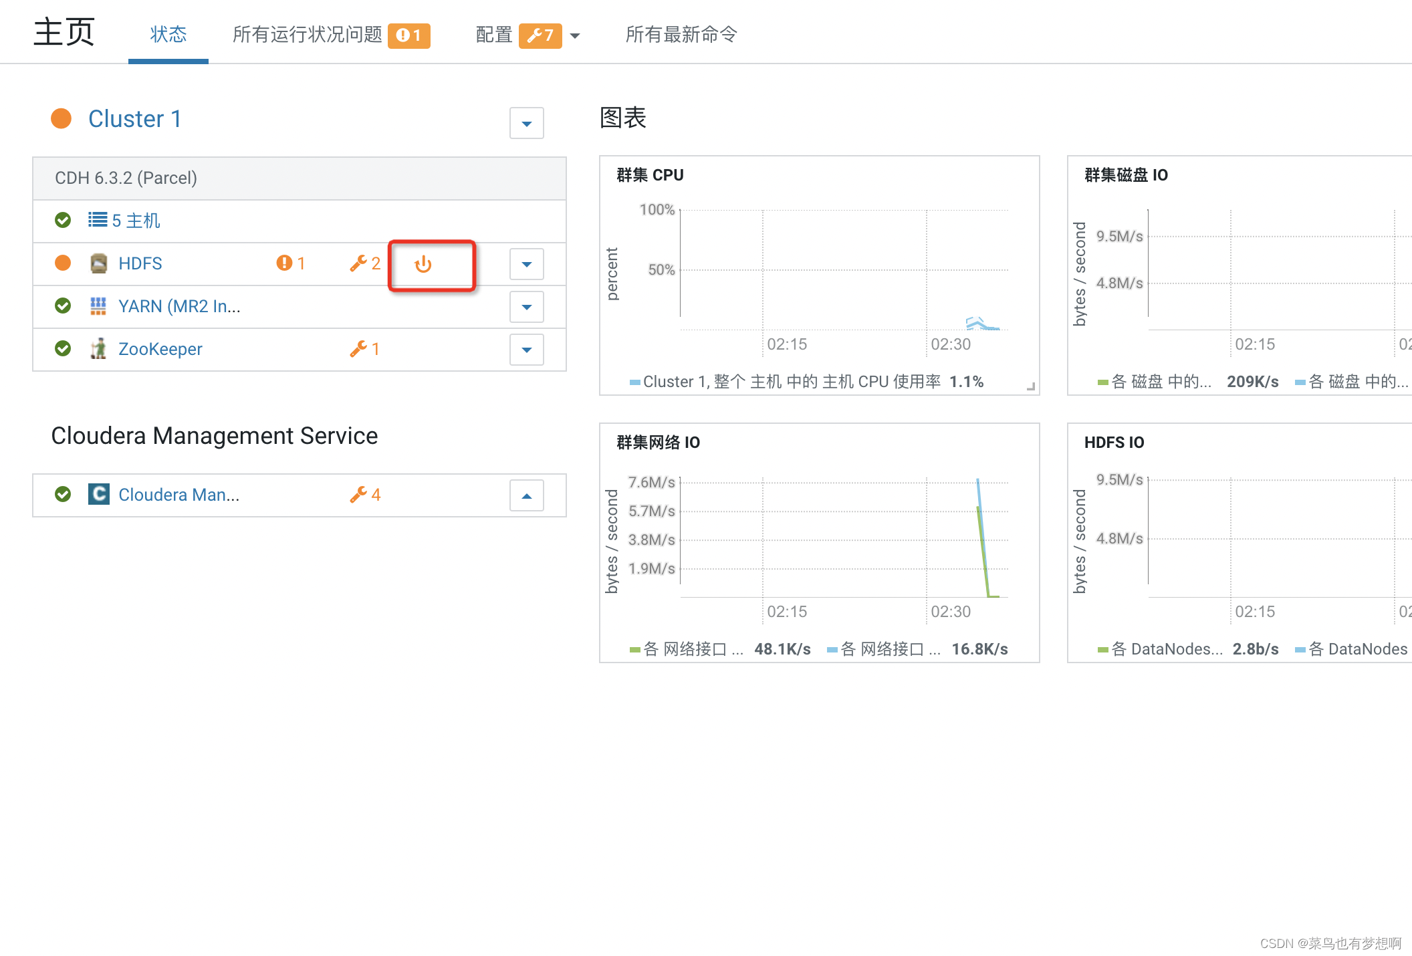This screenshot has width=1412, height=956.
Task: Click the green ZooKeeper health check icon
Action: (x=63, y=348)
